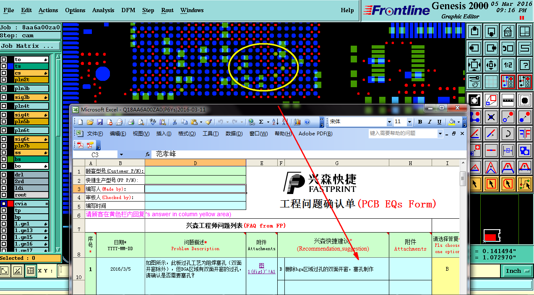
Task: Click the pan down arrow tool
Action: pos(491,31)
